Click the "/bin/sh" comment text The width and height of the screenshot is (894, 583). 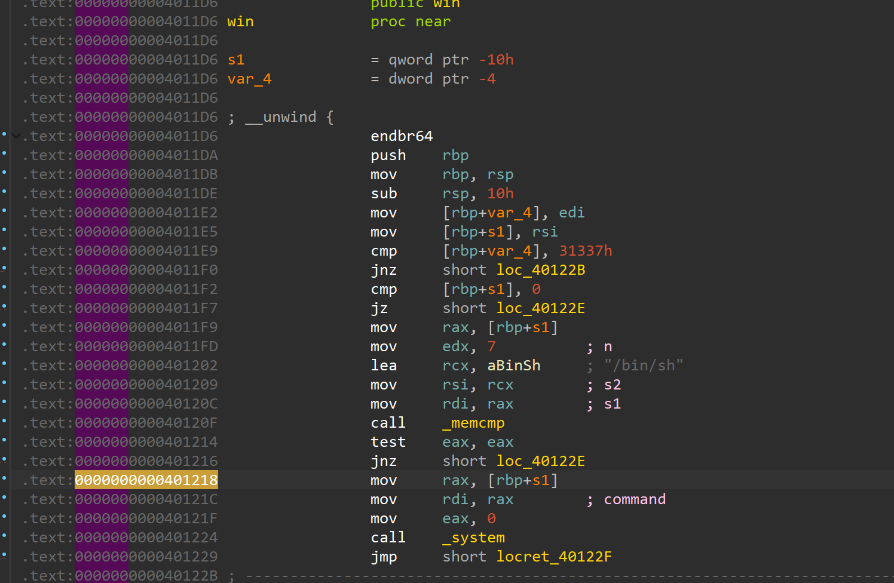coord(643,366)
